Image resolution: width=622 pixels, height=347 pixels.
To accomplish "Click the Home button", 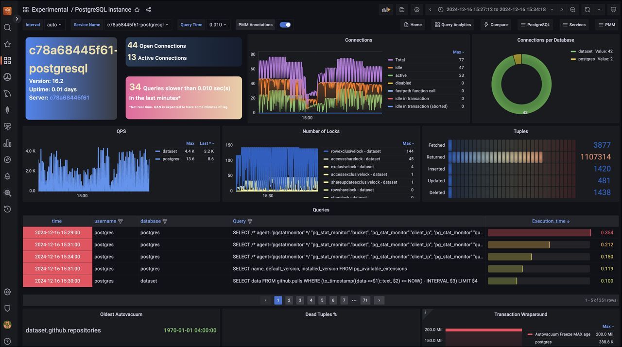I will point(412,24).
